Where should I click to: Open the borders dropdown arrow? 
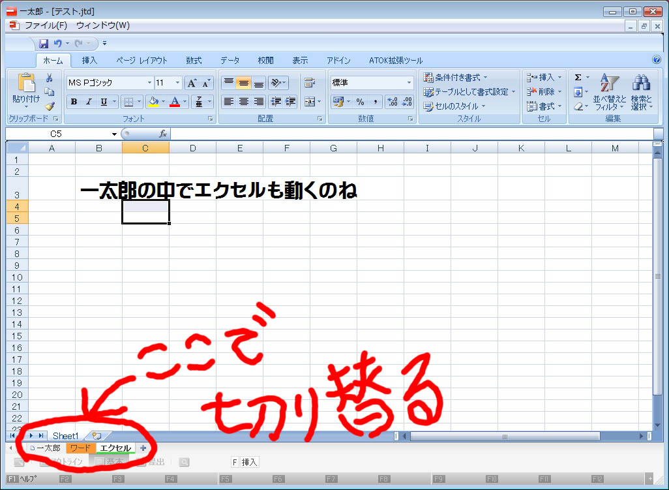[139, 102]
